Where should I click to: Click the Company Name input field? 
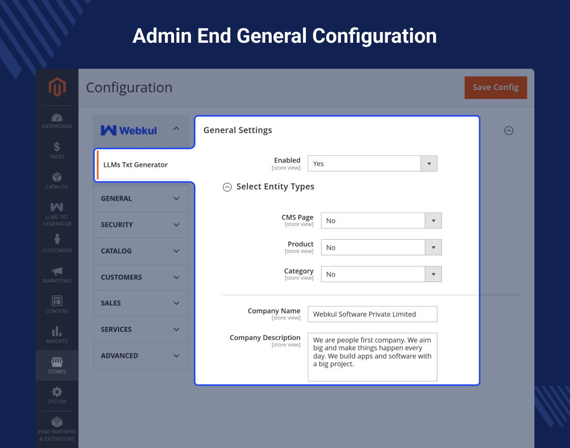click(x=372, y=314)
